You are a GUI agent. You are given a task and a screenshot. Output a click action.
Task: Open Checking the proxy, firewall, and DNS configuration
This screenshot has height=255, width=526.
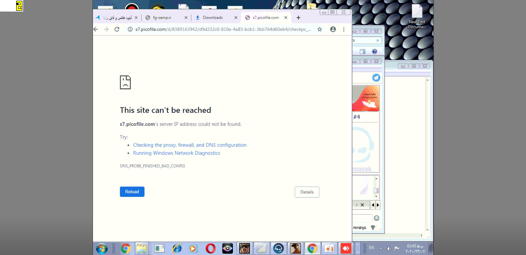(x=190, y=145)
